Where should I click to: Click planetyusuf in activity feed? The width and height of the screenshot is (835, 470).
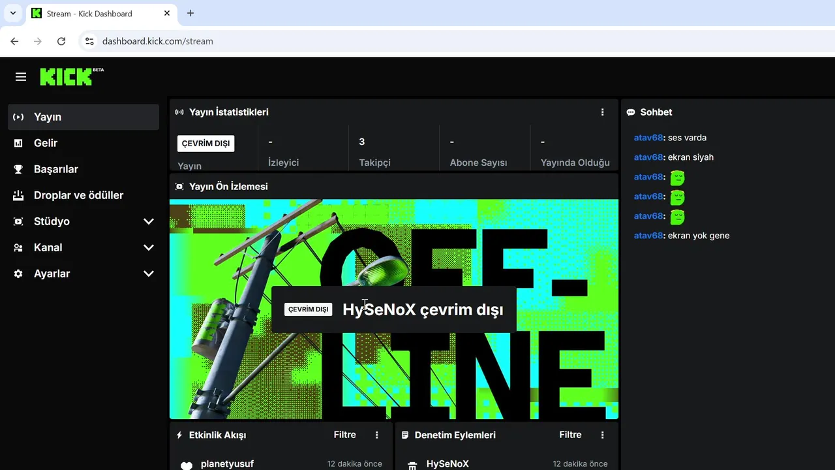pyautogui.click(x=227, y=464)
